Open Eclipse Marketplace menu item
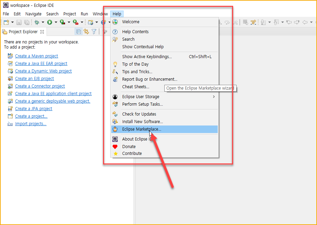Image resolution: width=317 pixels, height=225 pixels. point(165,129)
